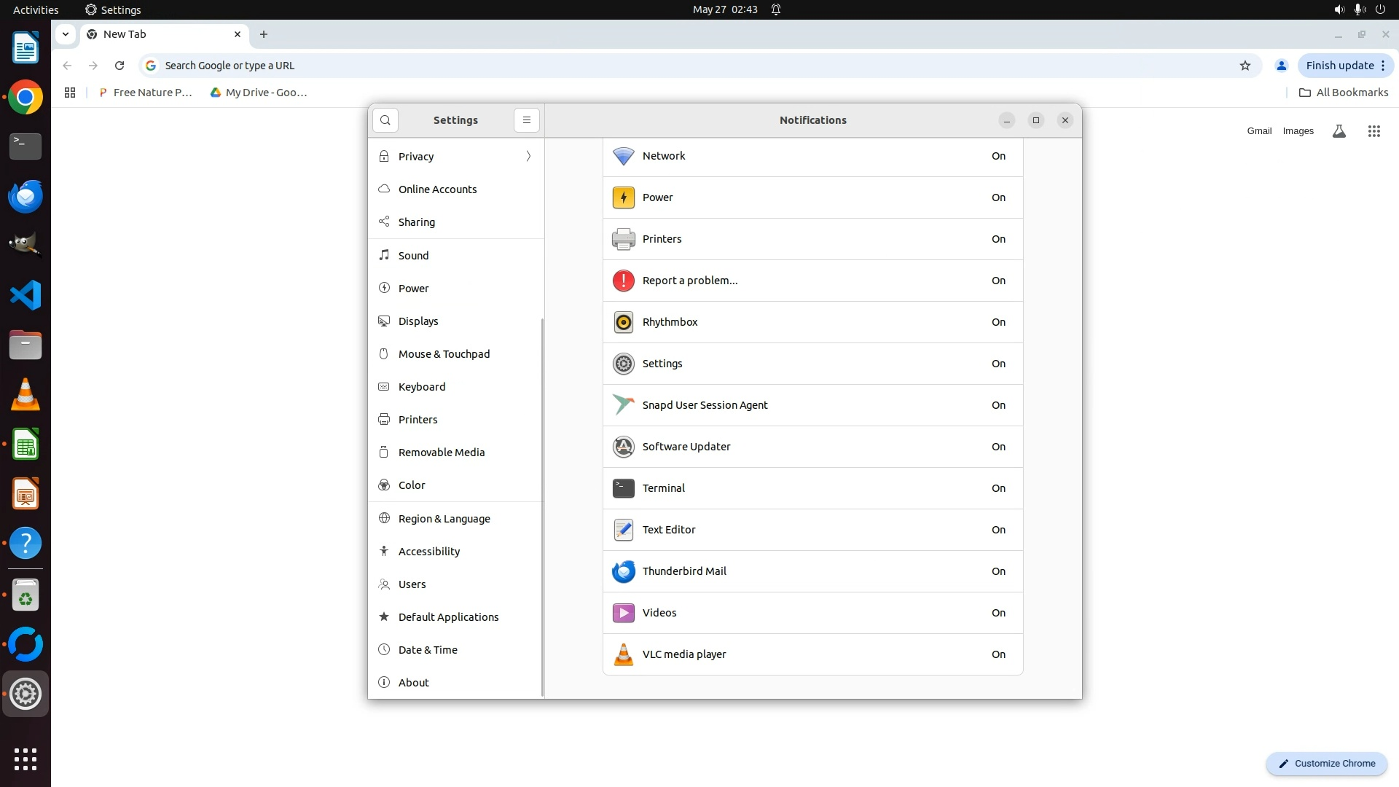Expand the Privacy section chevron

pos(528,157)
